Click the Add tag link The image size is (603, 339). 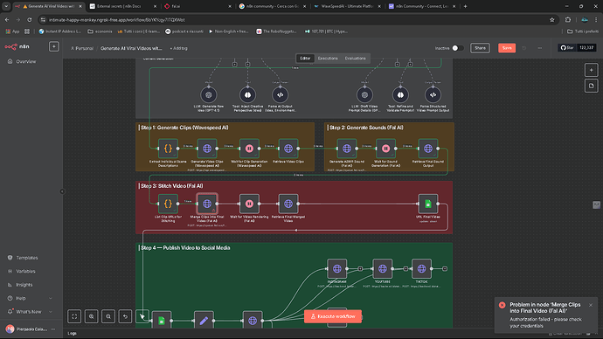[x=179, y=48]
